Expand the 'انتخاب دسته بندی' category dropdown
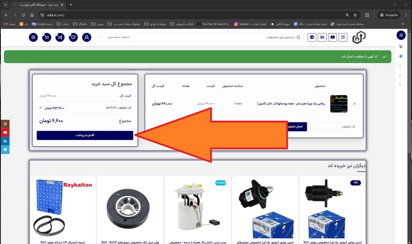The width and height of the screenshot is (412, 244). pyautogui.click(x=114, y=37)
